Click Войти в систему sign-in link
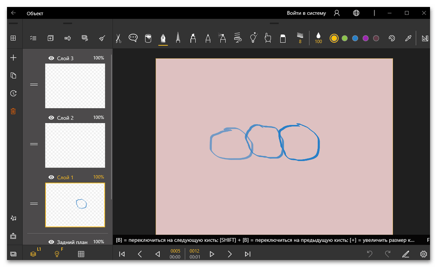 click(306, 13)
